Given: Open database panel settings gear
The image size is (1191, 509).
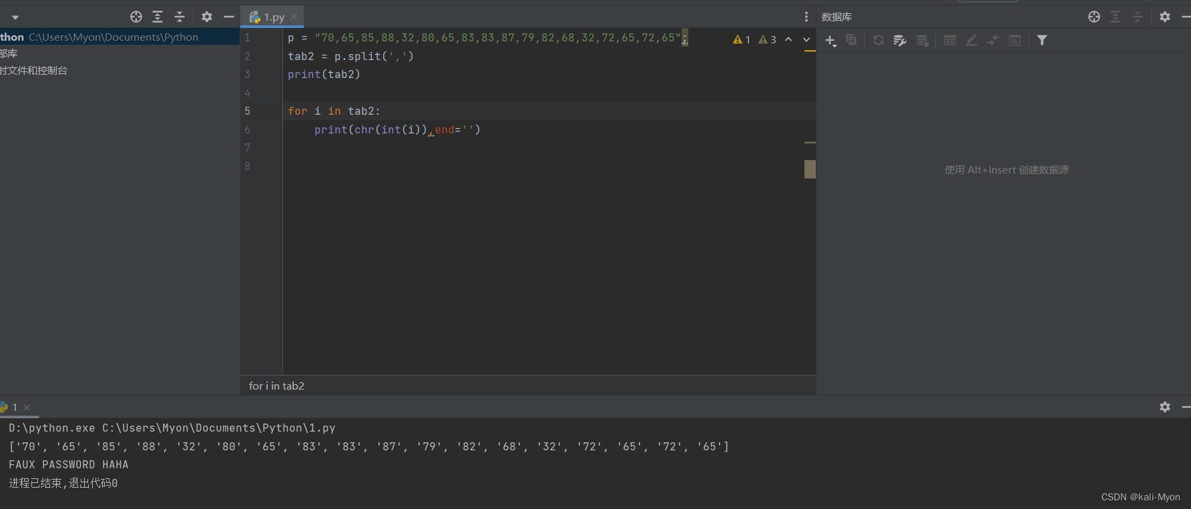Looking at the screenshot, I should pyautogui.click(x=1165, y=17).
